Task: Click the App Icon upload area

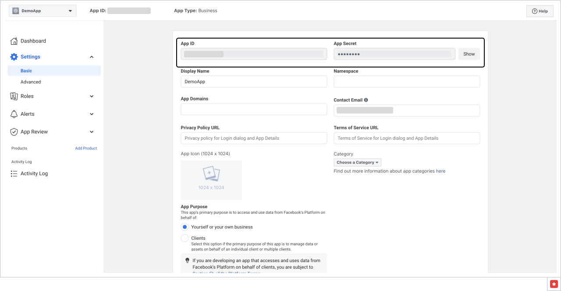Action: tap(211, 180)
